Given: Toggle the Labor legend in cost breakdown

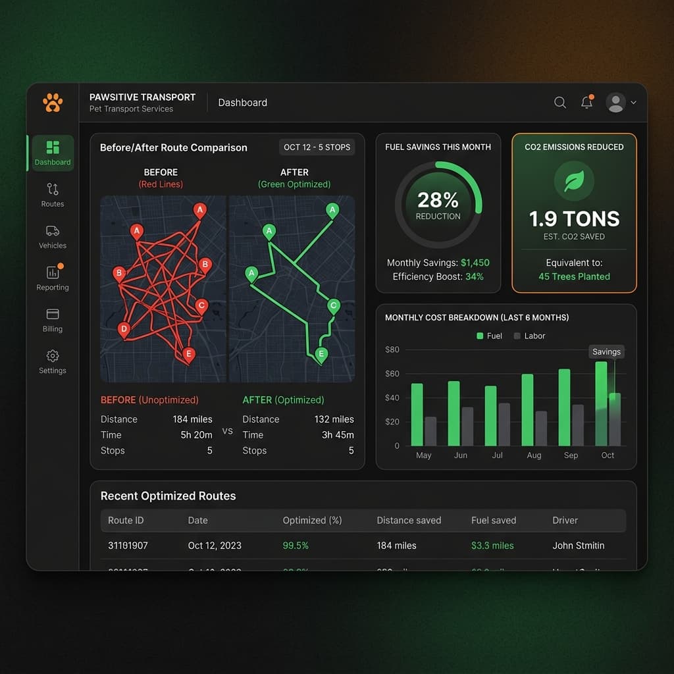Looking at the screenshot, I should 531,336.
